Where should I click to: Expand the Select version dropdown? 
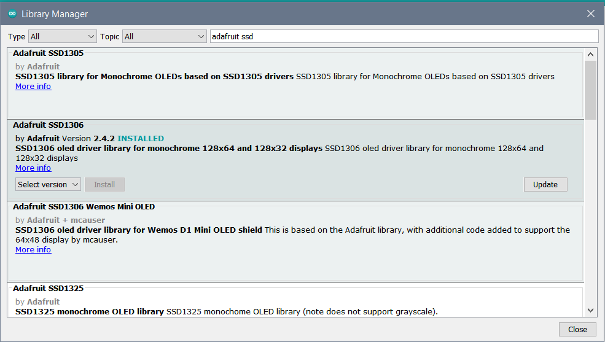(49, 184)
